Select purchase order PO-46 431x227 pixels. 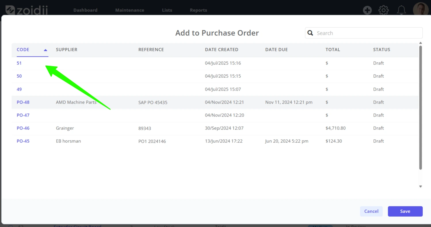pyautogui.click(x=23, y=128)
